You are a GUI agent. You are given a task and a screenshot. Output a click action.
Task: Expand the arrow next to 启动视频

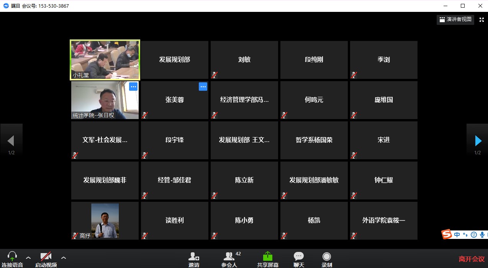click(64, 258)
